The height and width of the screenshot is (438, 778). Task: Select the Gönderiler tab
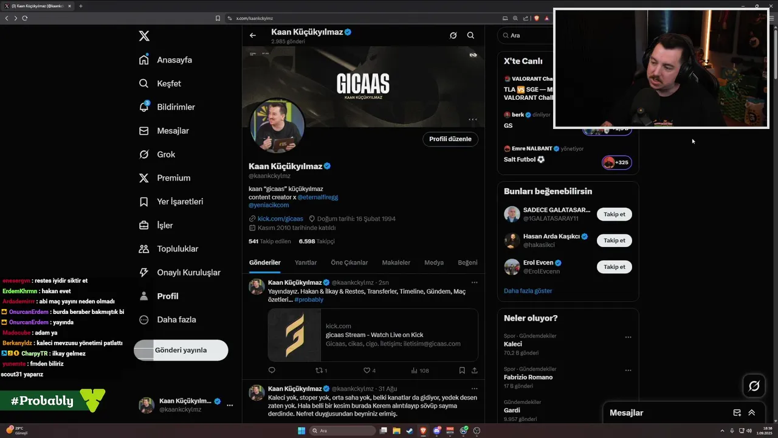point(265,263)
